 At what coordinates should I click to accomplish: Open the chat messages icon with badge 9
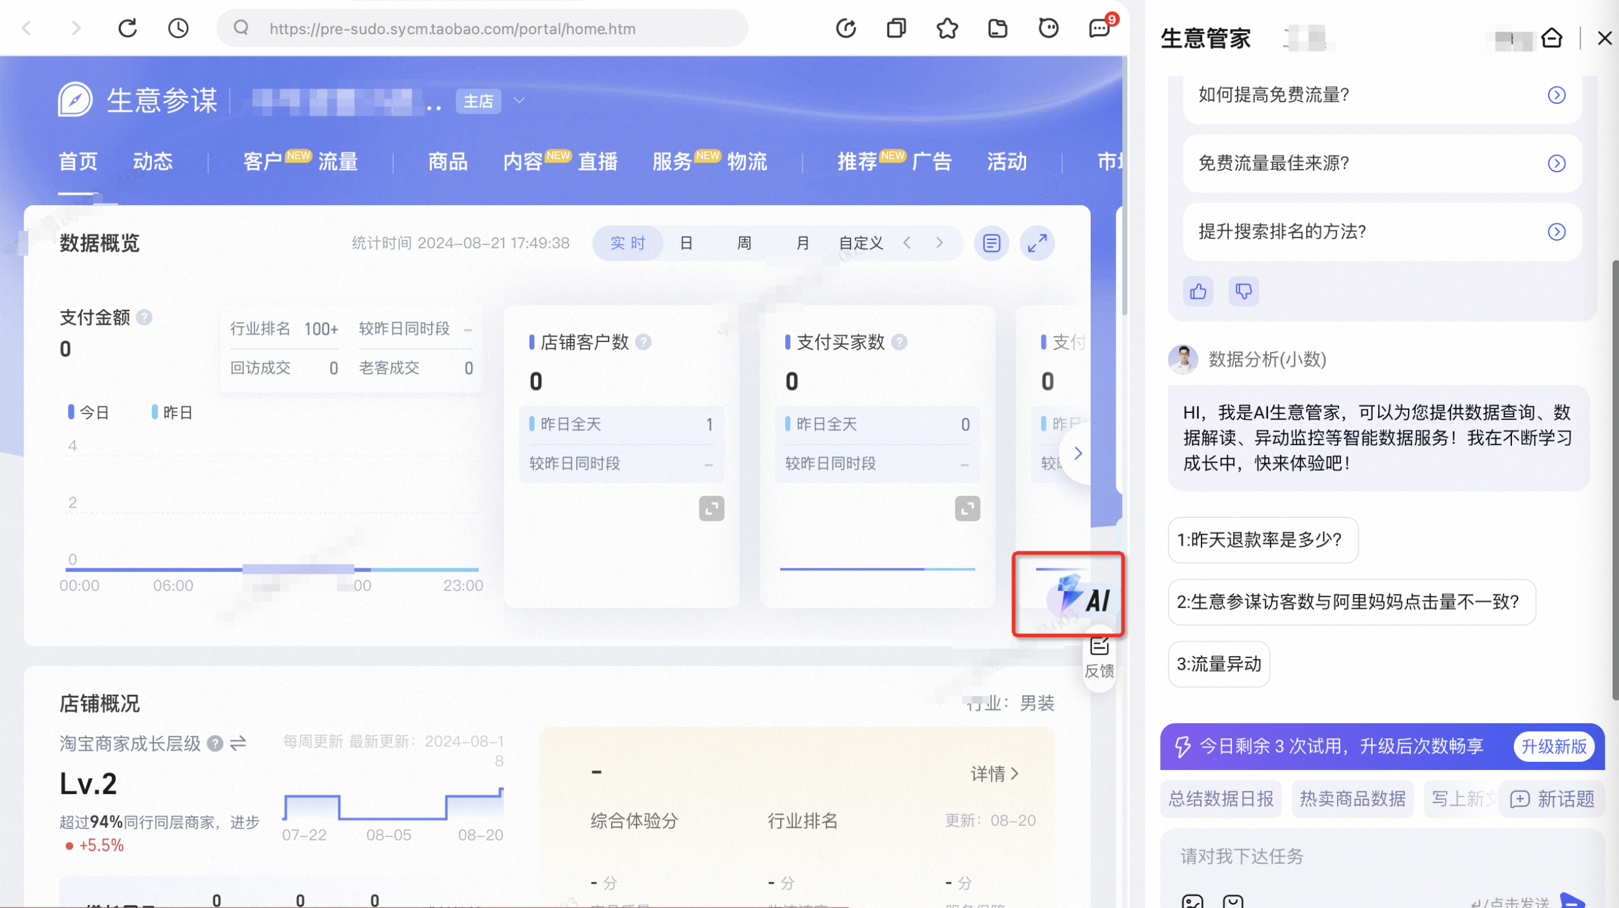tap(1101, 27)
